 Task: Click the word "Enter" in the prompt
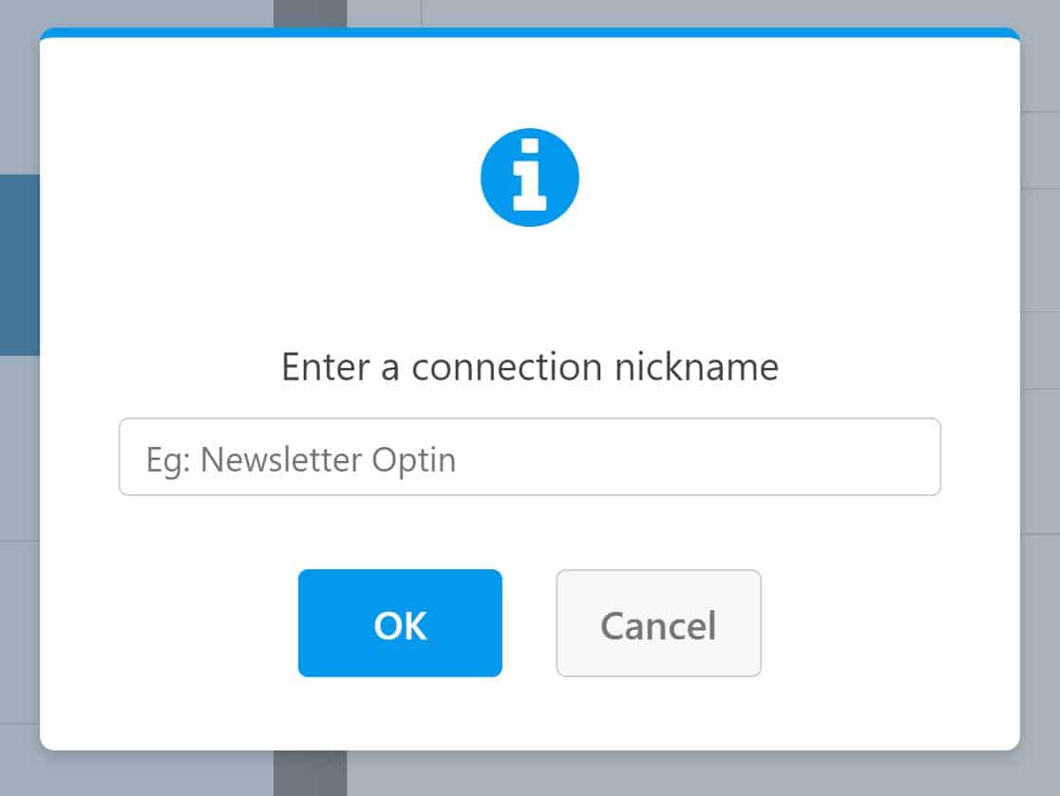326,367
